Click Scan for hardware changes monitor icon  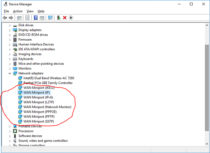[x=50, y=18]
